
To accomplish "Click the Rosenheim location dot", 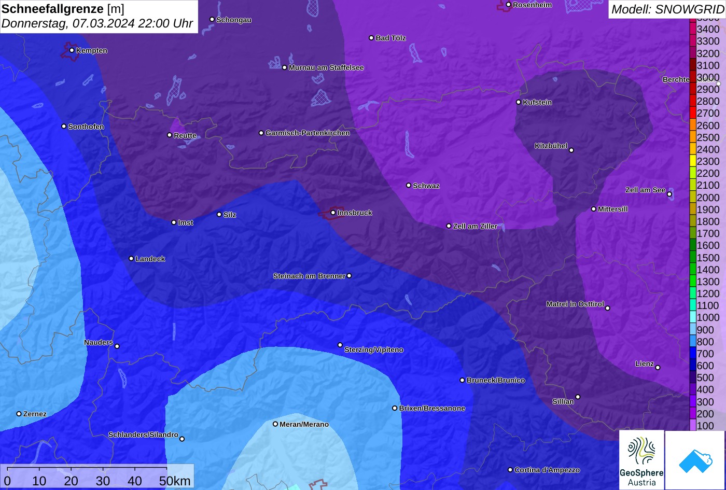I will [x=508, y=5].
